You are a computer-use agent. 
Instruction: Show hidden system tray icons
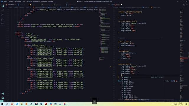[x=172, y=104]
